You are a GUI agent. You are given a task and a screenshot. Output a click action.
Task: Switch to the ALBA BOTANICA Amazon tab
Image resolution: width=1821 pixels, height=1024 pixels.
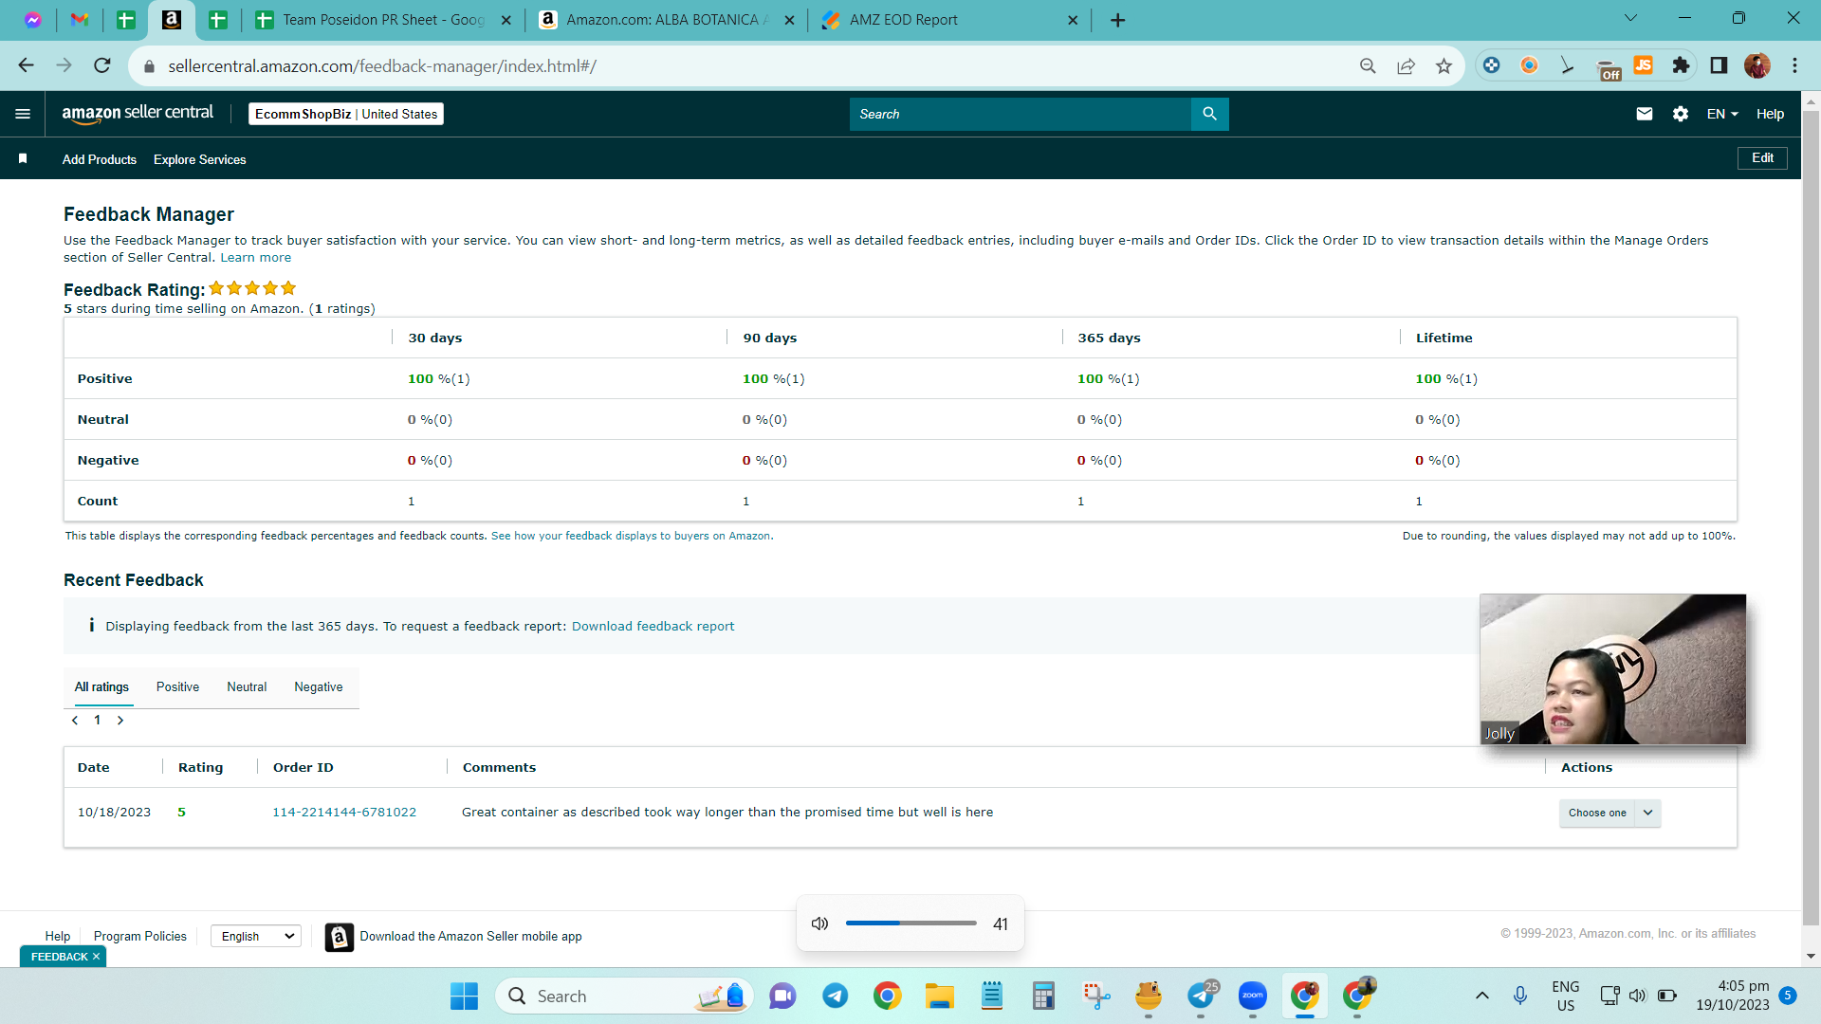[666, 20]
